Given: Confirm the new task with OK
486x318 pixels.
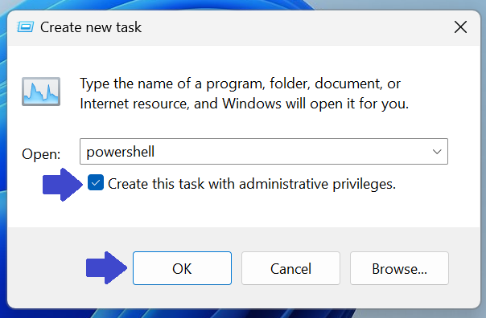Looking at the screenshot, I should click(x=182, y=268).
